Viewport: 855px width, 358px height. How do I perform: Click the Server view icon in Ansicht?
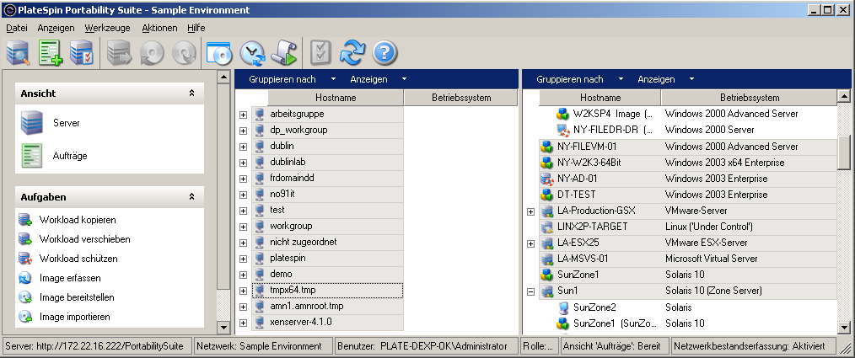click(x=32, y=123)
